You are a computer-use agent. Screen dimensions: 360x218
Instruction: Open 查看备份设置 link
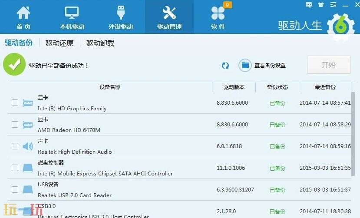pyautogui.click(x=270, y=66)
